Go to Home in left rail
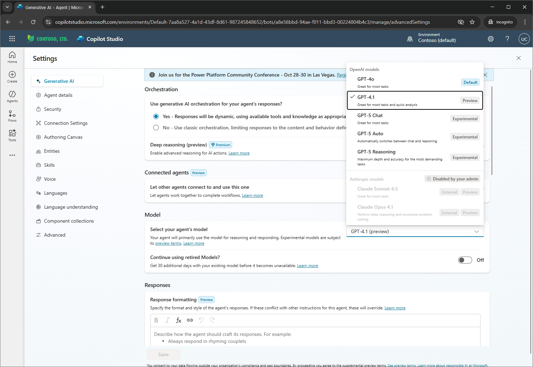 pyautogui.click(x=12, y=57)
